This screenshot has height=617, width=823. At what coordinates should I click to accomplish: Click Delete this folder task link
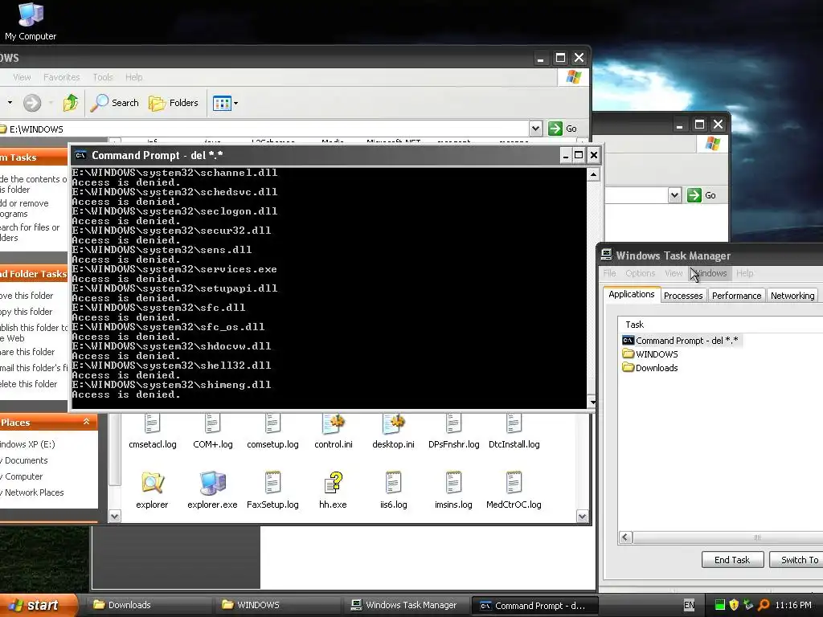tap(29, 384)
